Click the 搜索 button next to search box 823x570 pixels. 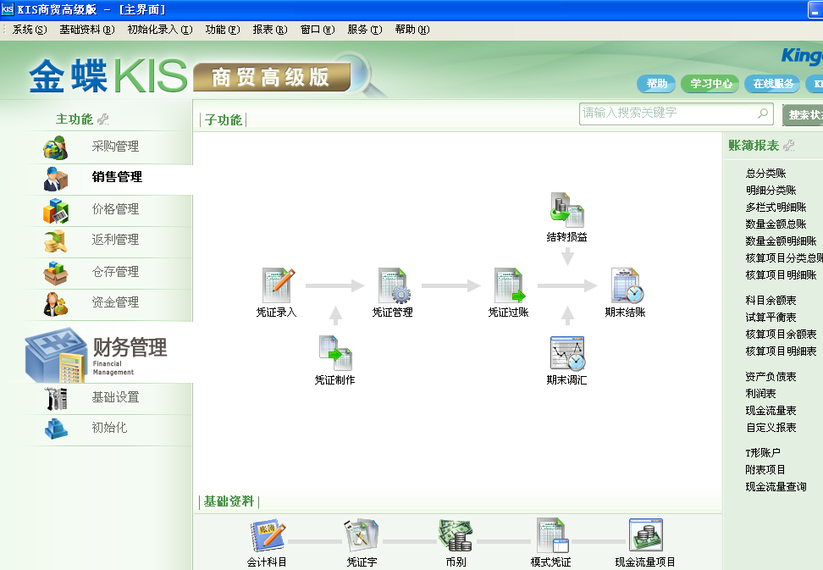(803, 114)
